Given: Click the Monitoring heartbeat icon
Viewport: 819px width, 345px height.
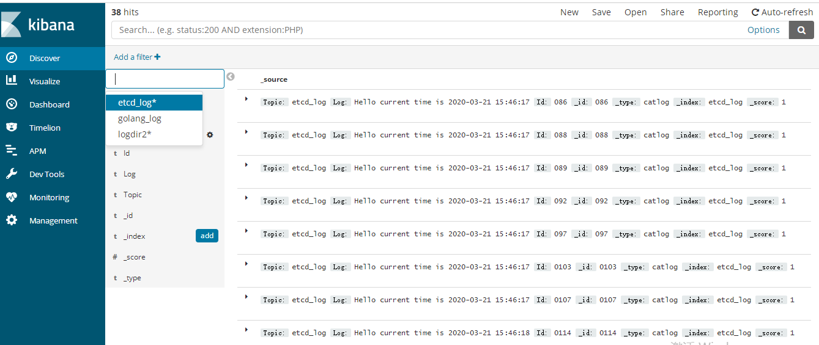Looking at the screenshot, I should pos(12,197).
